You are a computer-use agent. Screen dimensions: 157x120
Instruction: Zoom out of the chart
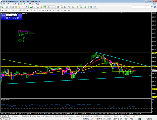coord(73,7)
